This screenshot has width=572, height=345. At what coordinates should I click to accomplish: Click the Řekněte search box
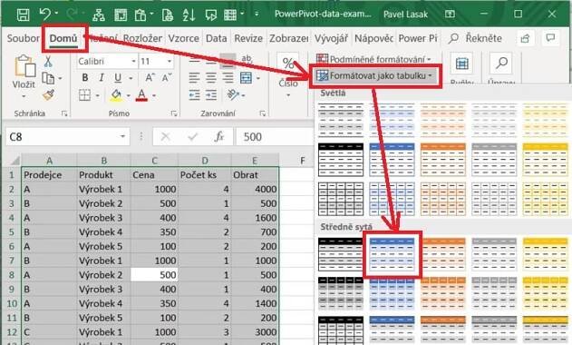click(476, 38)
